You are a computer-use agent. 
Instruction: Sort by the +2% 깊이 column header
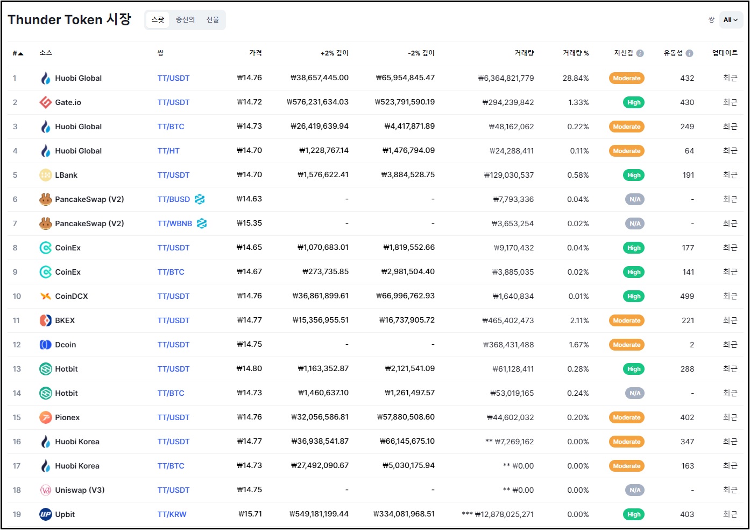click(x=335, y=53)
